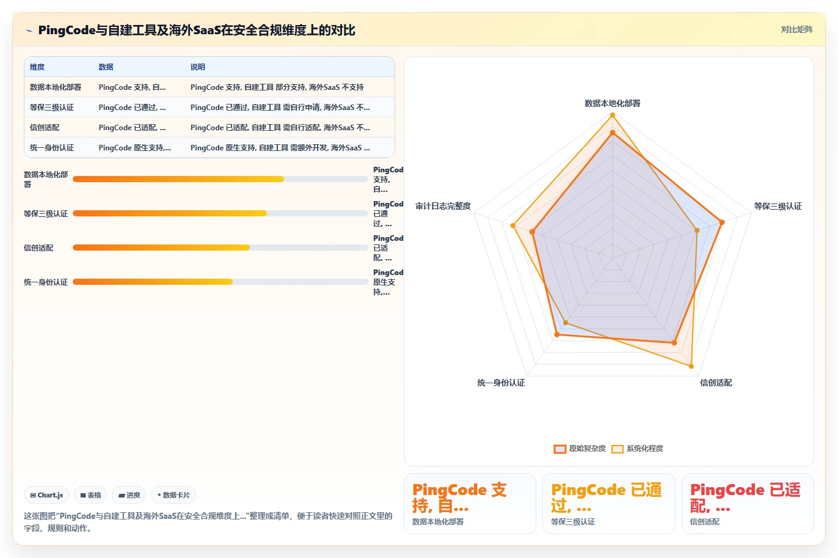Click the 表格 tag
The image size is (838, 558).
tap(90, 495)
